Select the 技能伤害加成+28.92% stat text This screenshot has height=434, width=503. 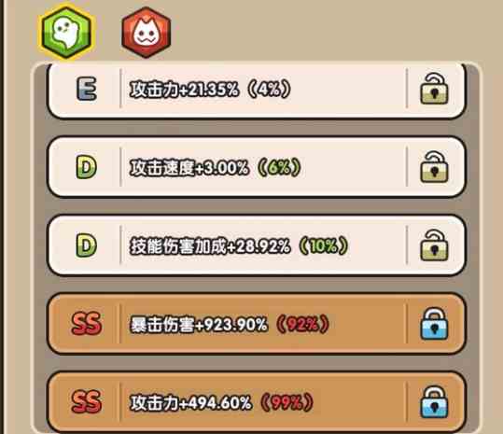(210, 246)
